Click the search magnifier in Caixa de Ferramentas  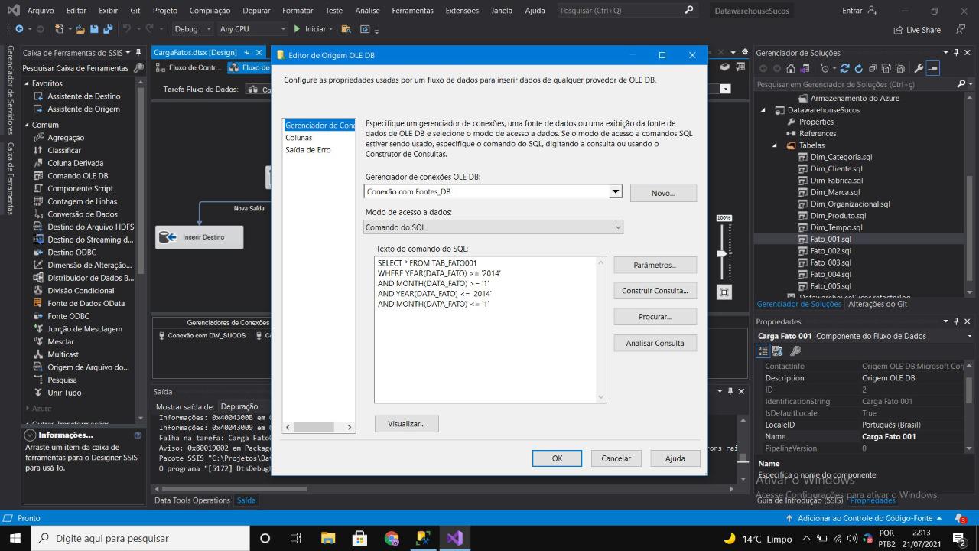click(138, 68)
